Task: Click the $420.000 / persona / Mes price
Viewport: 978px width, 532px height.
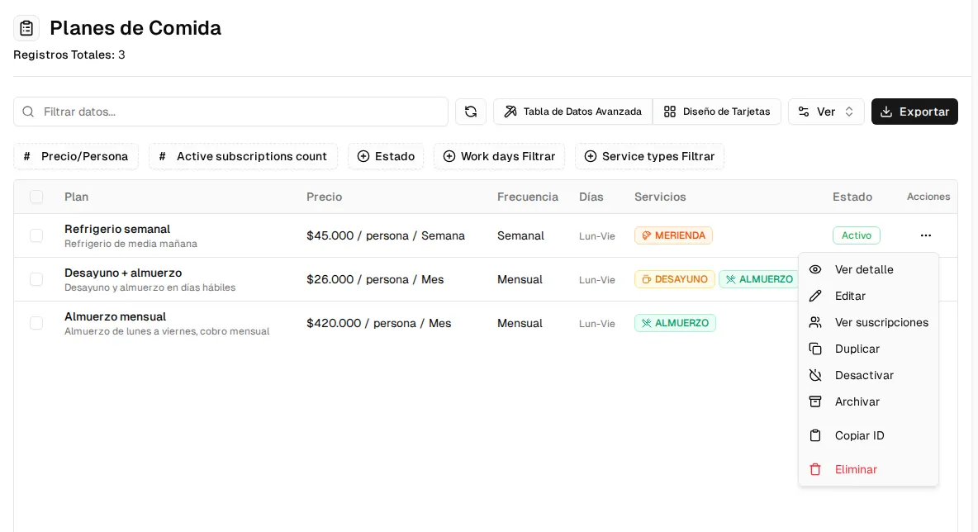Action: [378, 323]
